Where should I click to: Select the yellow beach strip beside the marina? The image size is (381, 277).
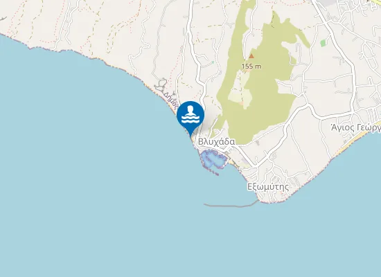click(233, 163)
